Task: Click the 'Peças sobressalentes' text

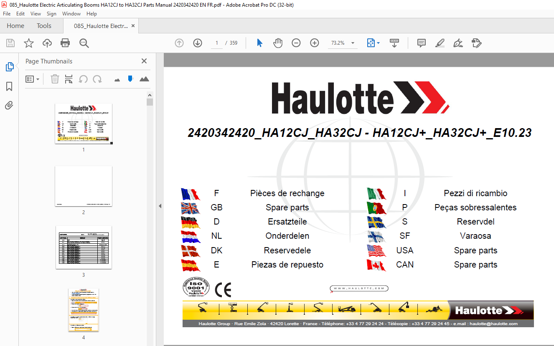Action: pyautogui.click(x=475, y=207)
